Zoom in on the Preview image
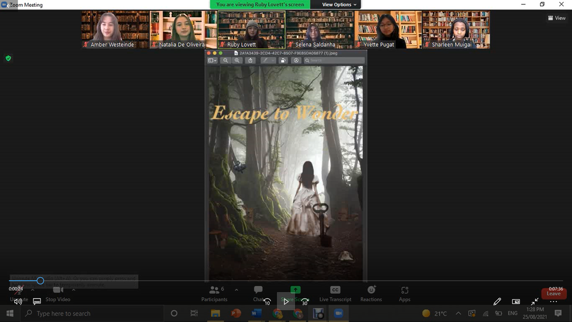Screen dimensions: 572x322 point(237,61)
